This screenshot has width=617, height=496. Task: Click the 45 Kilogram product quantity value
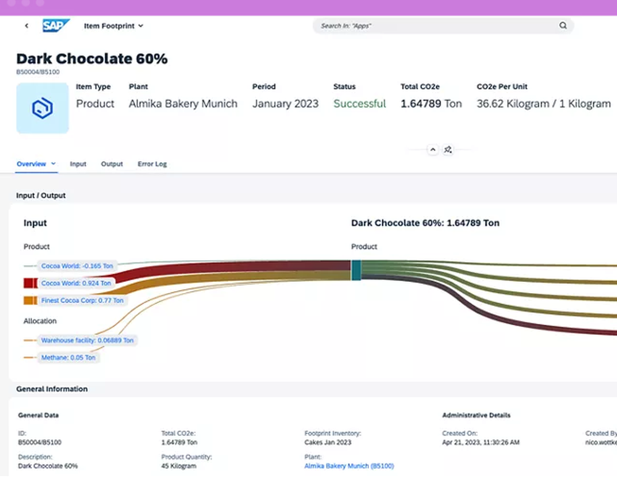179,466
